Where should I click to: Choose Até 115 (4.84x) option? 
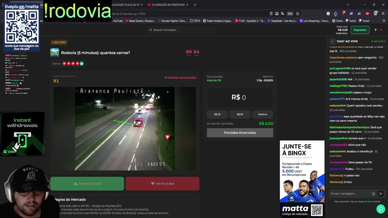click(x=162, y=183)
